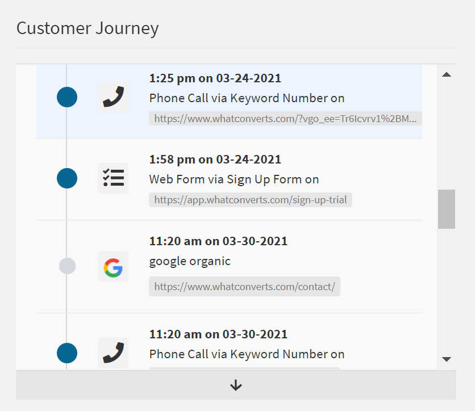
Task: Open the app.whatconverts.com/sign-up-trial link
Action: [x=251, y=200]
